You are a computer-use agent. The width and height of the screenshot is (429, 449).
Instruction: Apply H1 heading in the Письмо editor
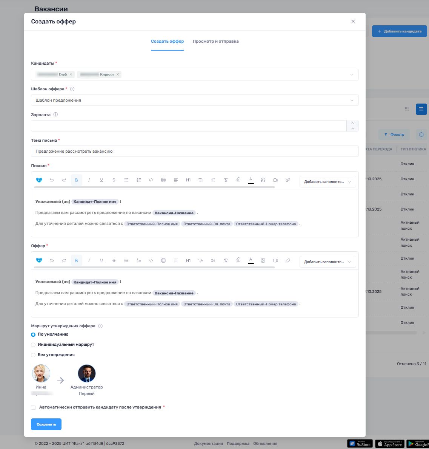(188, 180)
